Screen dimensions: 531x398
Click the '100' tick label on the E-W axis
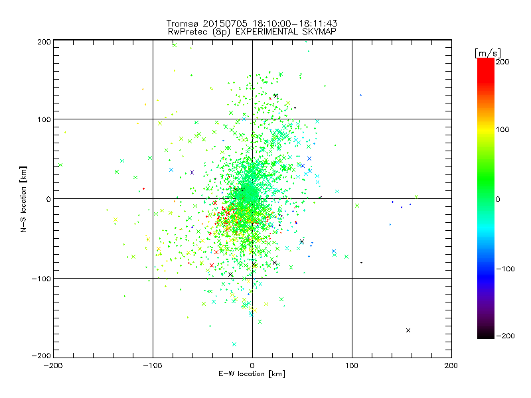(x=352, y=365)
